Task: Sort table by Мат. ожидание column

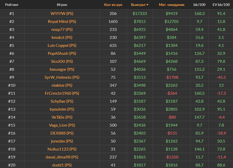Action: click(172, 5)
